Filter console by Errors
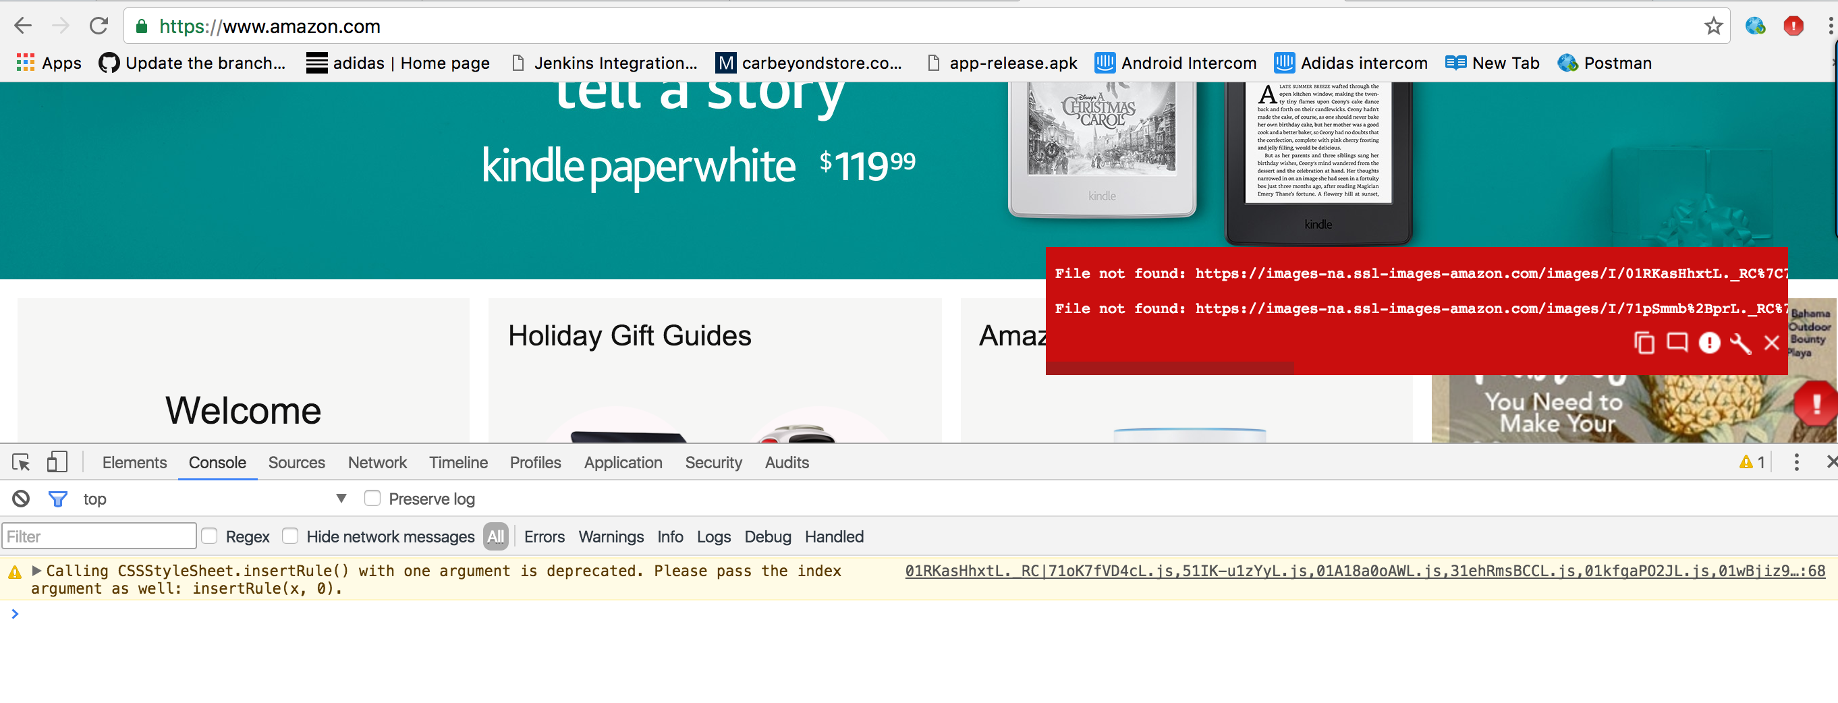 pos(544,536)
